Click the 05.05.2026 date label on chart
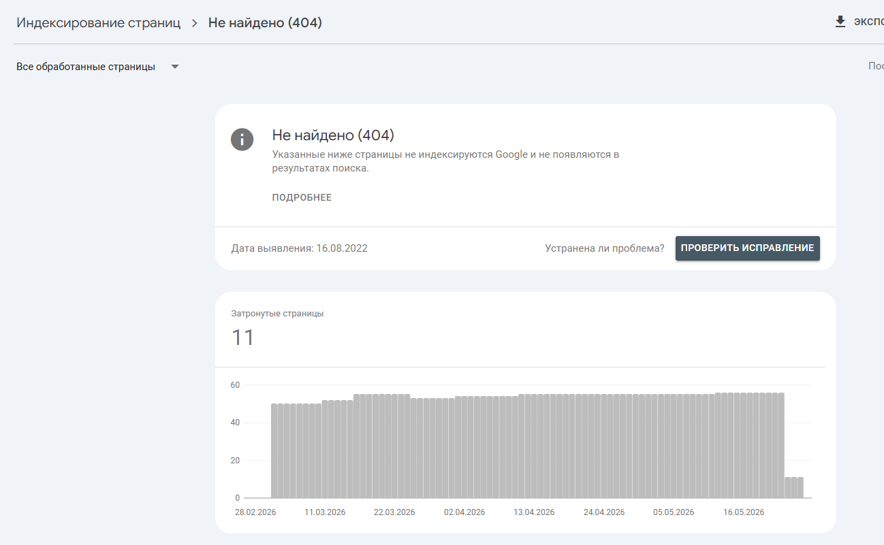Viewport: 884px width, 545px height. pyautogui.click(x=674, y=512)
